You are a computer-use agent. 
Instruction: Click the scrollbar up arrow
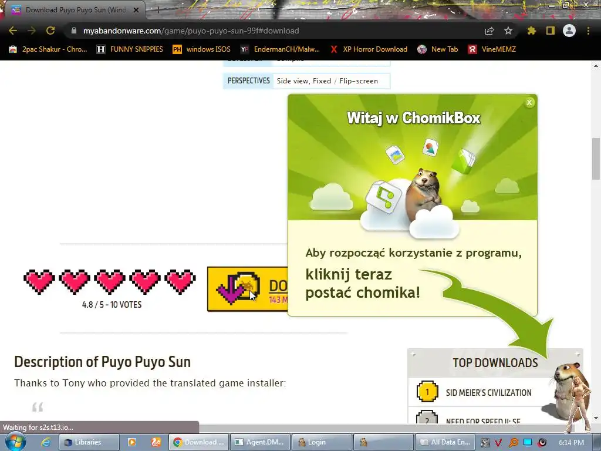596,66
